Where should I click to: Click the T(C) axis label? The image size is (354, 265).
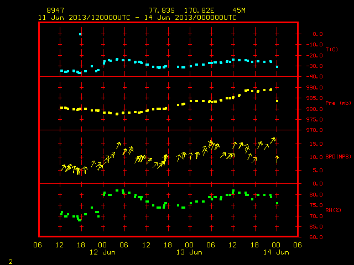[x=332, y=49]
